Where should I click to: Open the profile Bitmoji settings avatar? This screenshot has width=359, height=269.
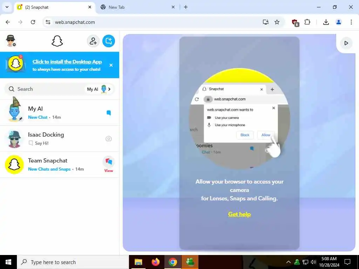[11, 41]
